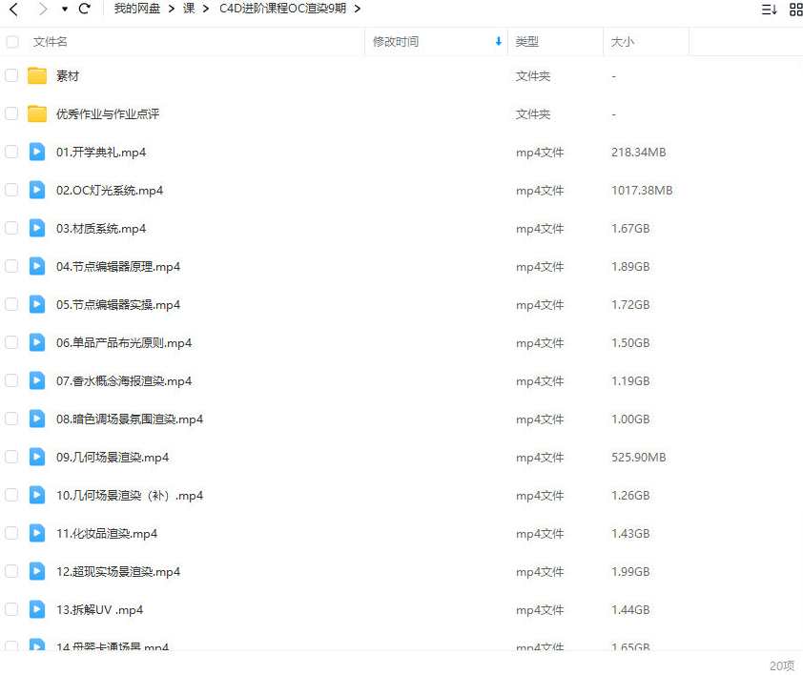Screen dimensions: 803x675
Task: Toggle the 修改时间 sort direction arrow
Action: (x=498, y=42)
